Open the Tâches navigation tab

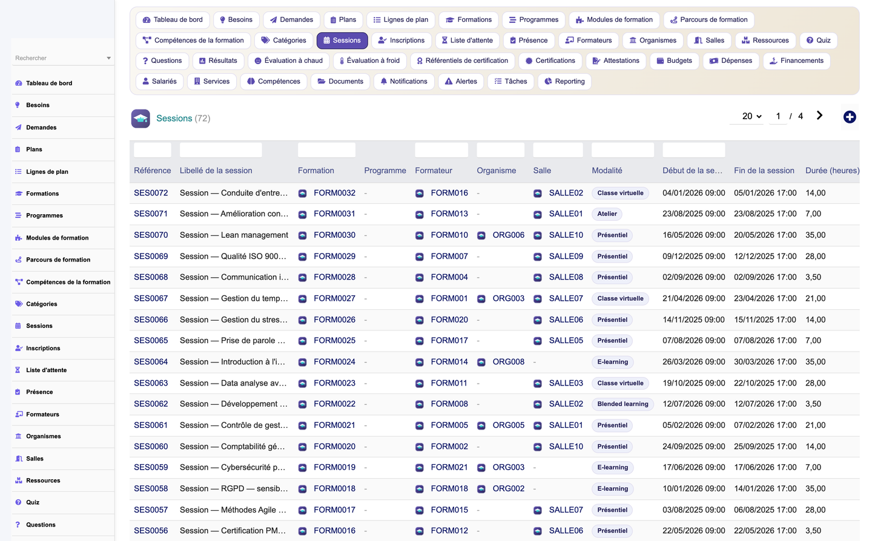click(x=510, y=81)
